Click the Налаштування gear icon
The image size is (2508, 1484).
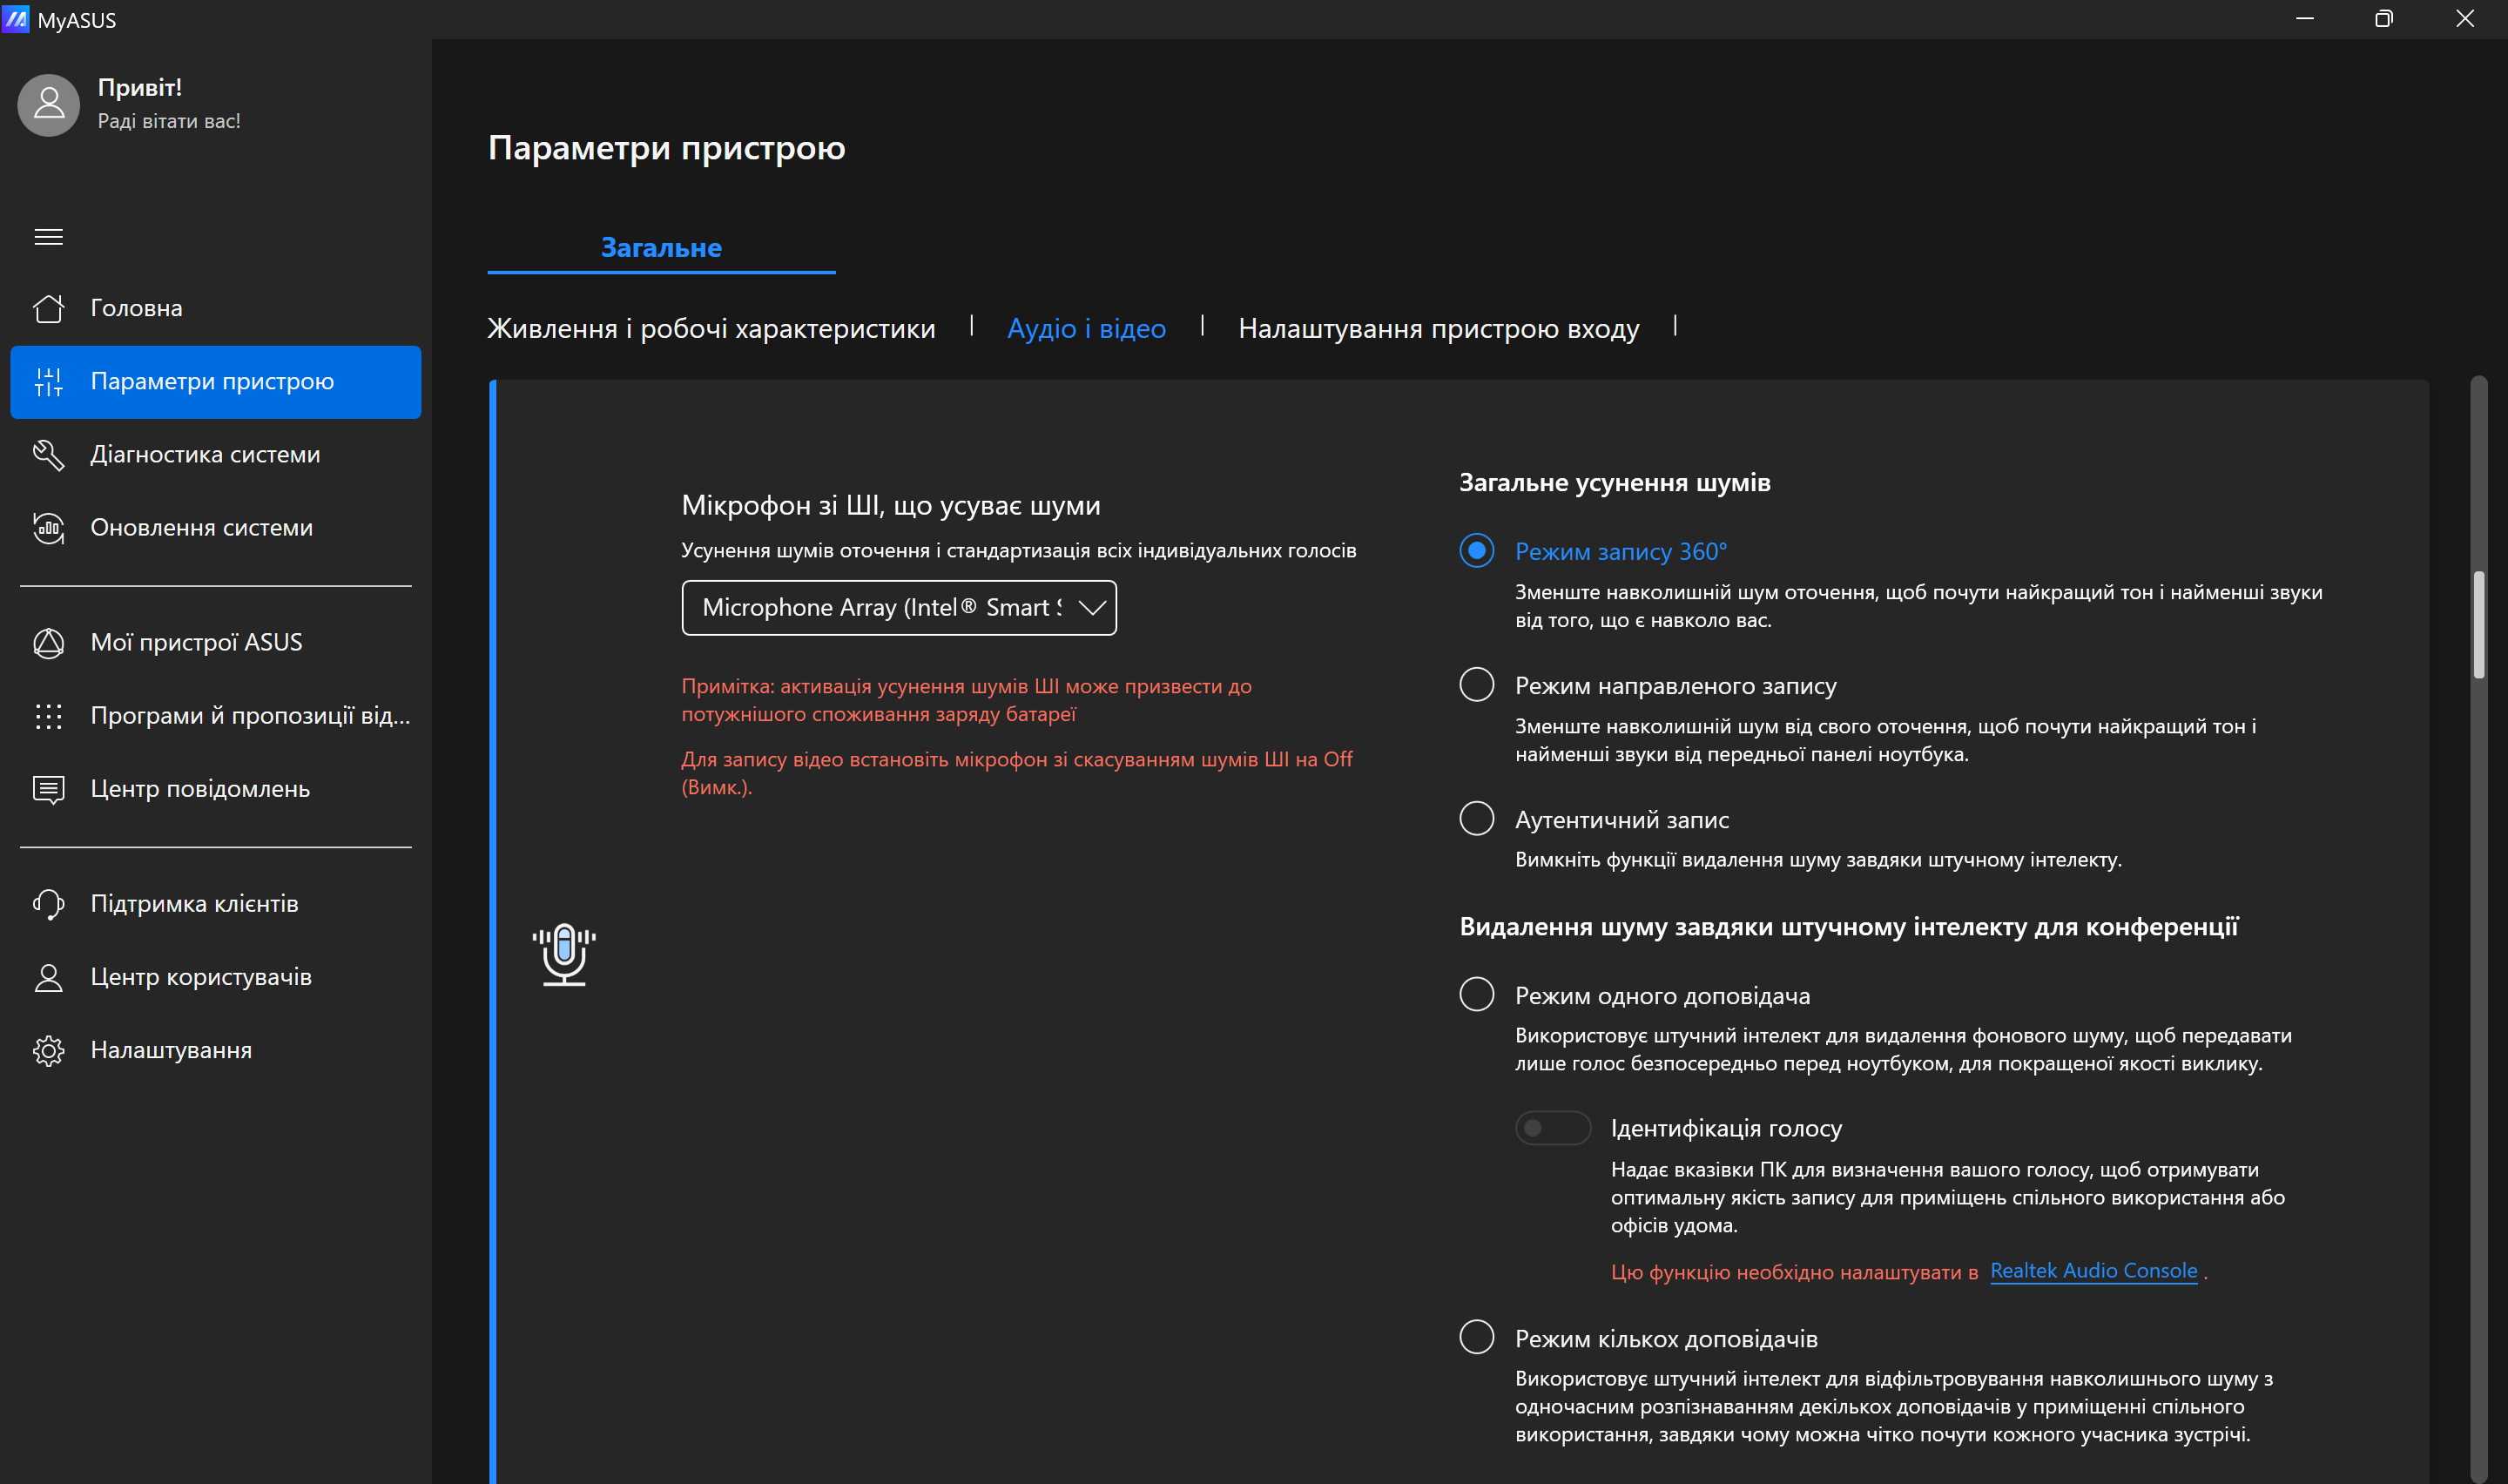(x=48, y=1050)
